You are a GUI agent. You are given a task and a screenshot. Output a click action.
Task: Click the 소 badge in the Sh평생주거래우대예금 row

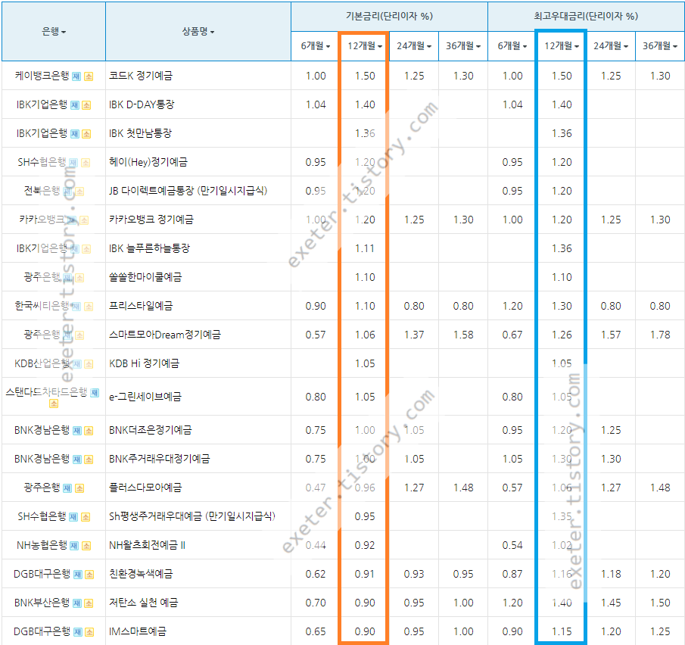tap(86, 517)
